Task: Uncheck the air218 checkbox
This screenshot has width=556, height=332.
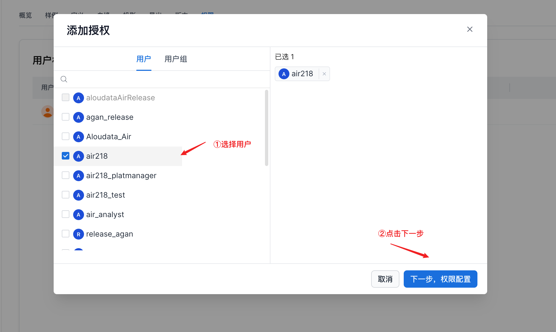Action: [66, 156]
